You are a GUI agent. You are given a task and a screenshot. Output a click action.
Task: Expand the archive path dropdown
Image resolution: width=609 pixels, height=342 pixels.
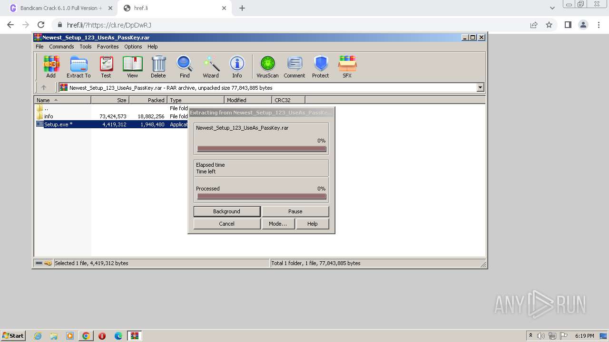point(480,87)
